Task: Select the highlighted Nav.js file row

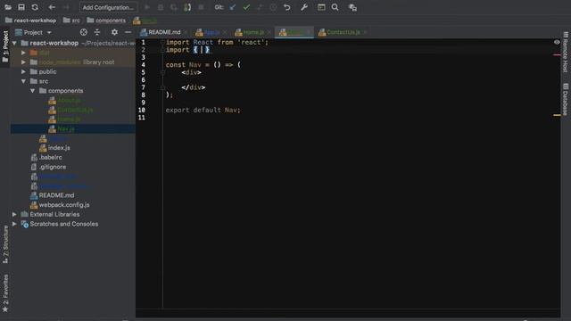Action: tap(73, 128)
